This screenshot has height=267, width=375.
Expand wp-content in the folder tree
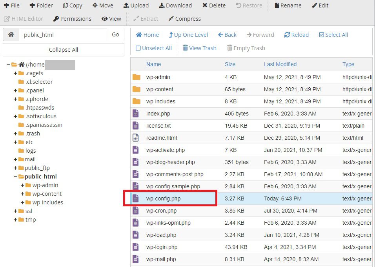click(22, 194)
